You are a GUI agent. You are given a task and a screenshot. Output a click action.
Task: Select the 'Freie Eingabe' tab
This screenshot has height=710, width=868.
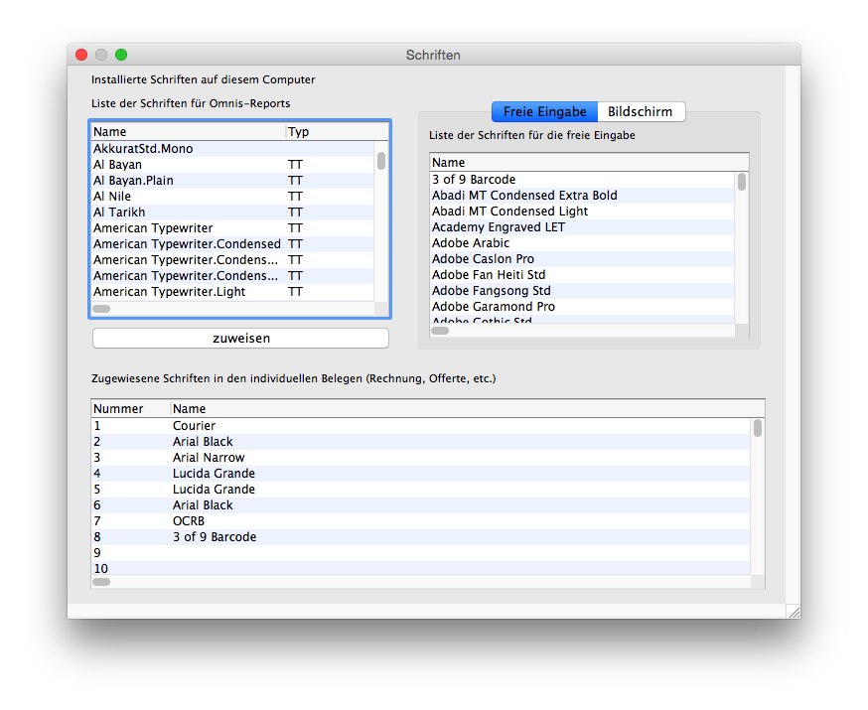coord(544,112)
